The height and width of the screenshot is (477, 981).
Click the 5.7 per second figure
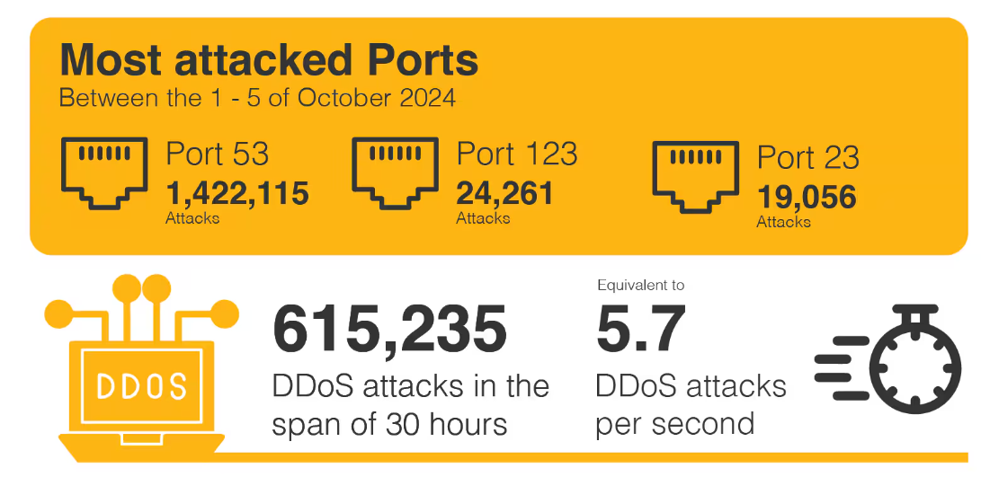641,329
